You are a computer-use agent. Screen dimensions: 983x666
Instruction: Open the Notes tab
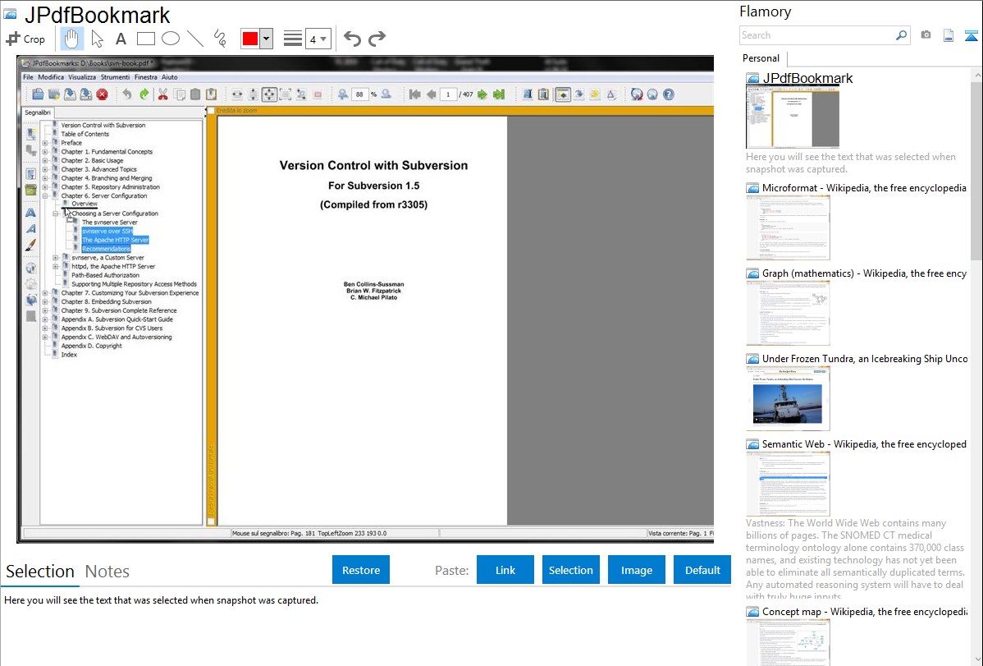(x=107, y=572)
